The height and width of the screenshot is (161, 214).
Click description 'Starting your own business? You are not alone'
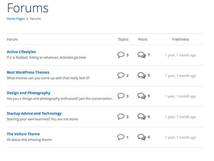(42, 119)
